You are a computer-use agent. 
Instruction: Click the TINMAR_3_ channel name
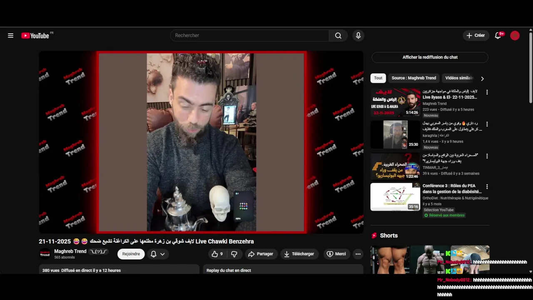(x=436, y=167)
